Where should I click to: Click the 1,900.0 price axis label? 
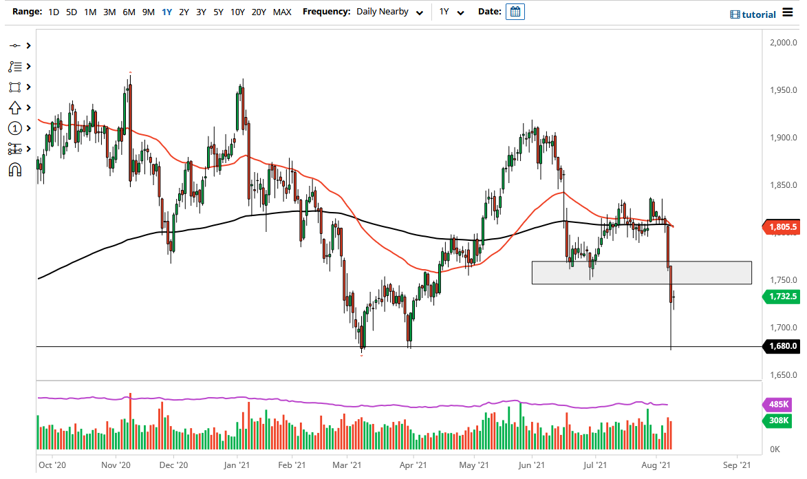pyautogui.click(x=784, y=138)
